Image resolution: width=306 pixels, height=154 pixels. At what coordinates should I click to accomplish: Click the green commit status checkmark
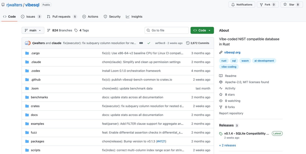coord(149,43)
